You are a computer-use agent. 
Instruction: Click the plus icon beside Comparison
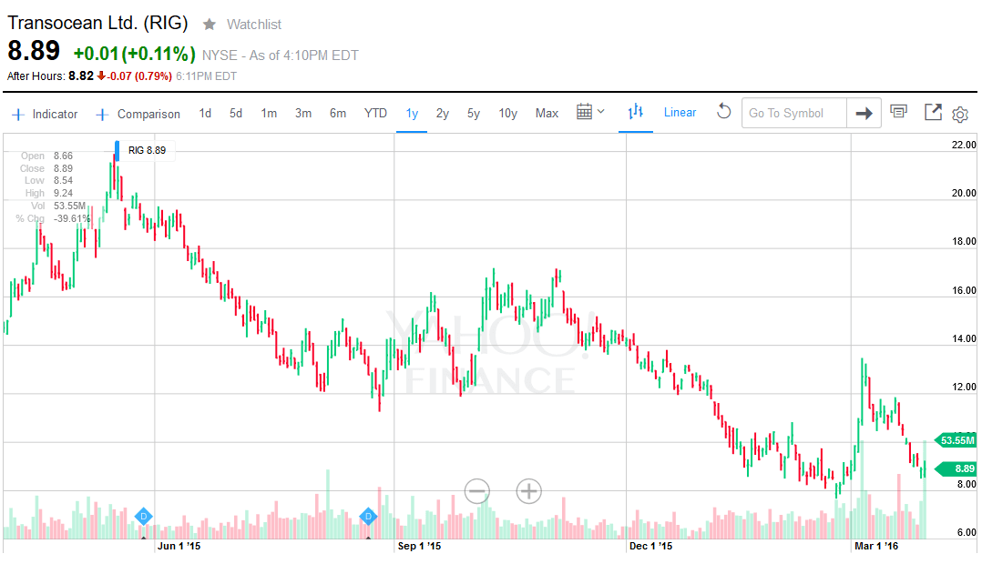pos(102,115)
